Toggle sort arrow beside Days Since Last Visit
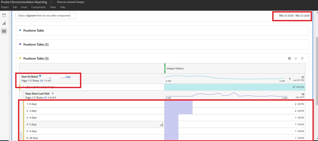The image size is (318, 141). tap(53, 94)
